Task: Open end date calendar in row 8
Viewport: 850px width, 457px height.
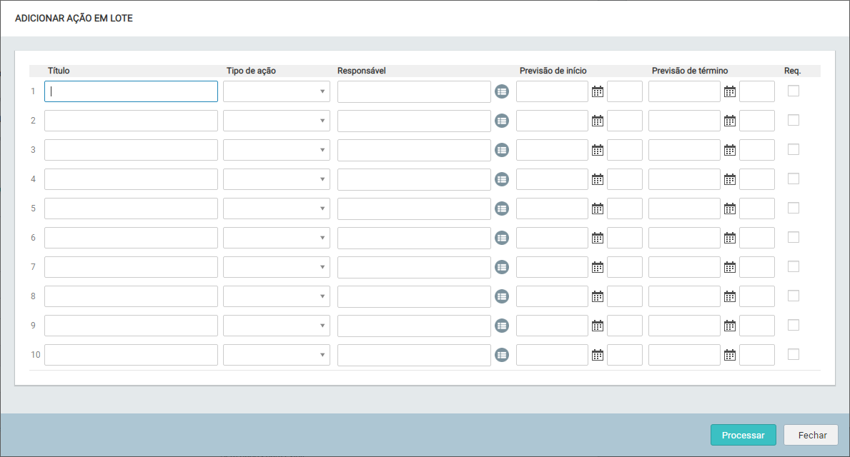Action: [x=730, y=296]
